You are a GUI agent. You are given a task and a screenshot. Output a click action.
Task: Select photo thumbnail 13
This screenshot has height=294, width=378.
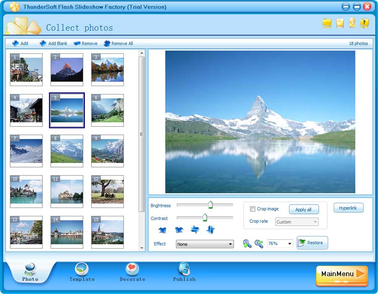[x=26, y=232]
